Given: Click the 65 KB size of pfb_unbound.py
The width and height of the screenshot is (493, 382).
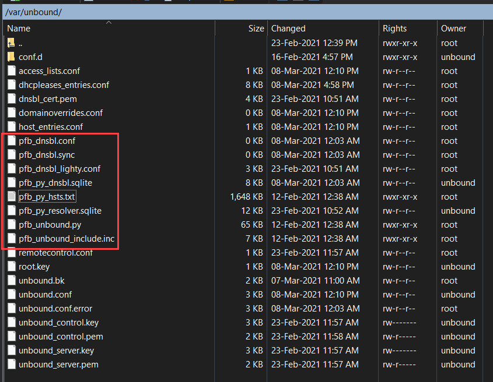Looking at the screenshot, I should click(252, 225).
